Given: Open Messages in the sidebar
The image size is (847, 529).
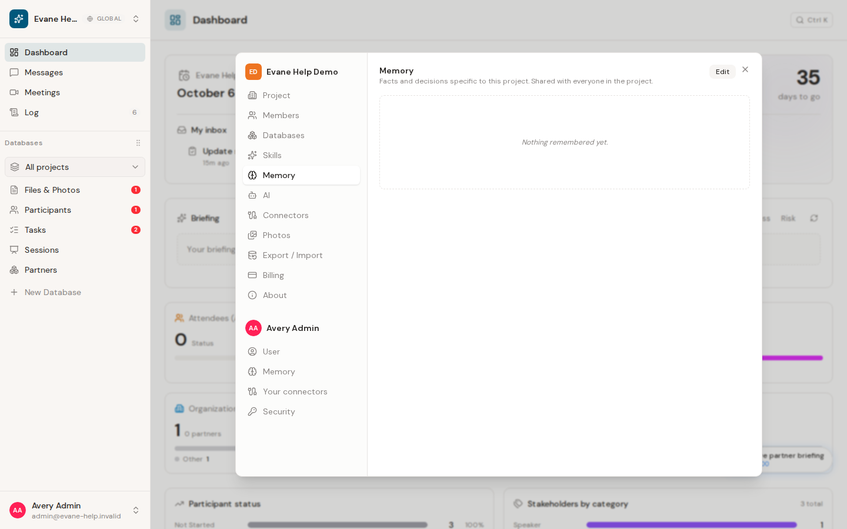Looking at the screenshot, I should tap(75, 72).
